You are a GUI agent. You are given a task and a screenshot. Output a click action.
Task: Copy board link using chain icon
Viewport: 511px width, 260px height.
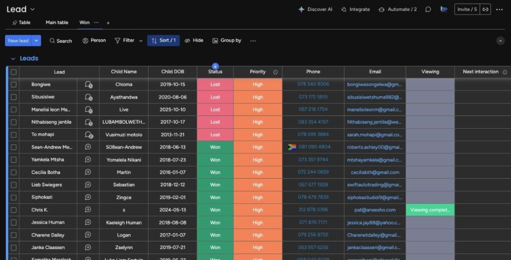coord(485,9)
